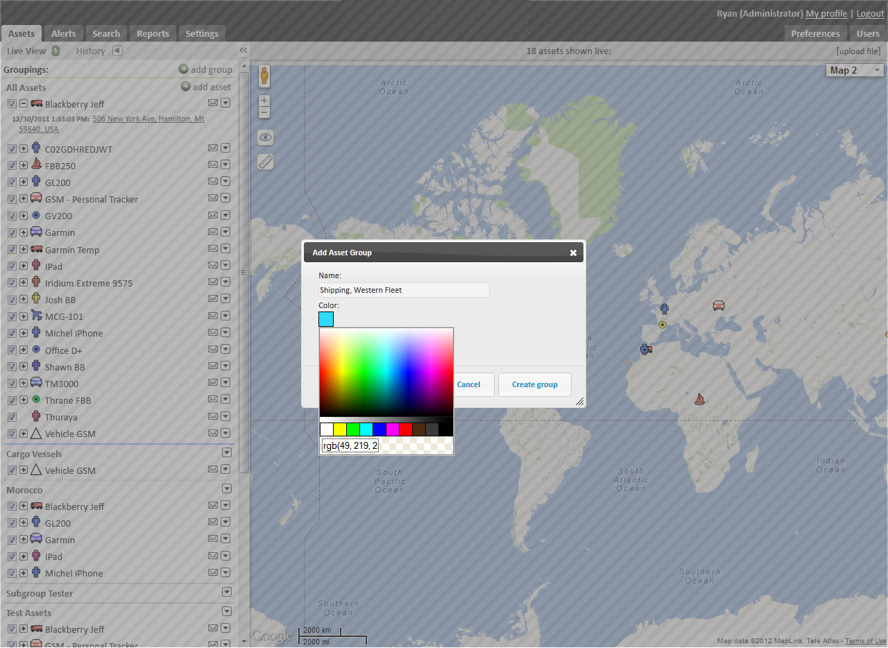Open the Map 2 dropdown selector
The width and height of the screenshot is (888, 648).
(x=855, y=70)
